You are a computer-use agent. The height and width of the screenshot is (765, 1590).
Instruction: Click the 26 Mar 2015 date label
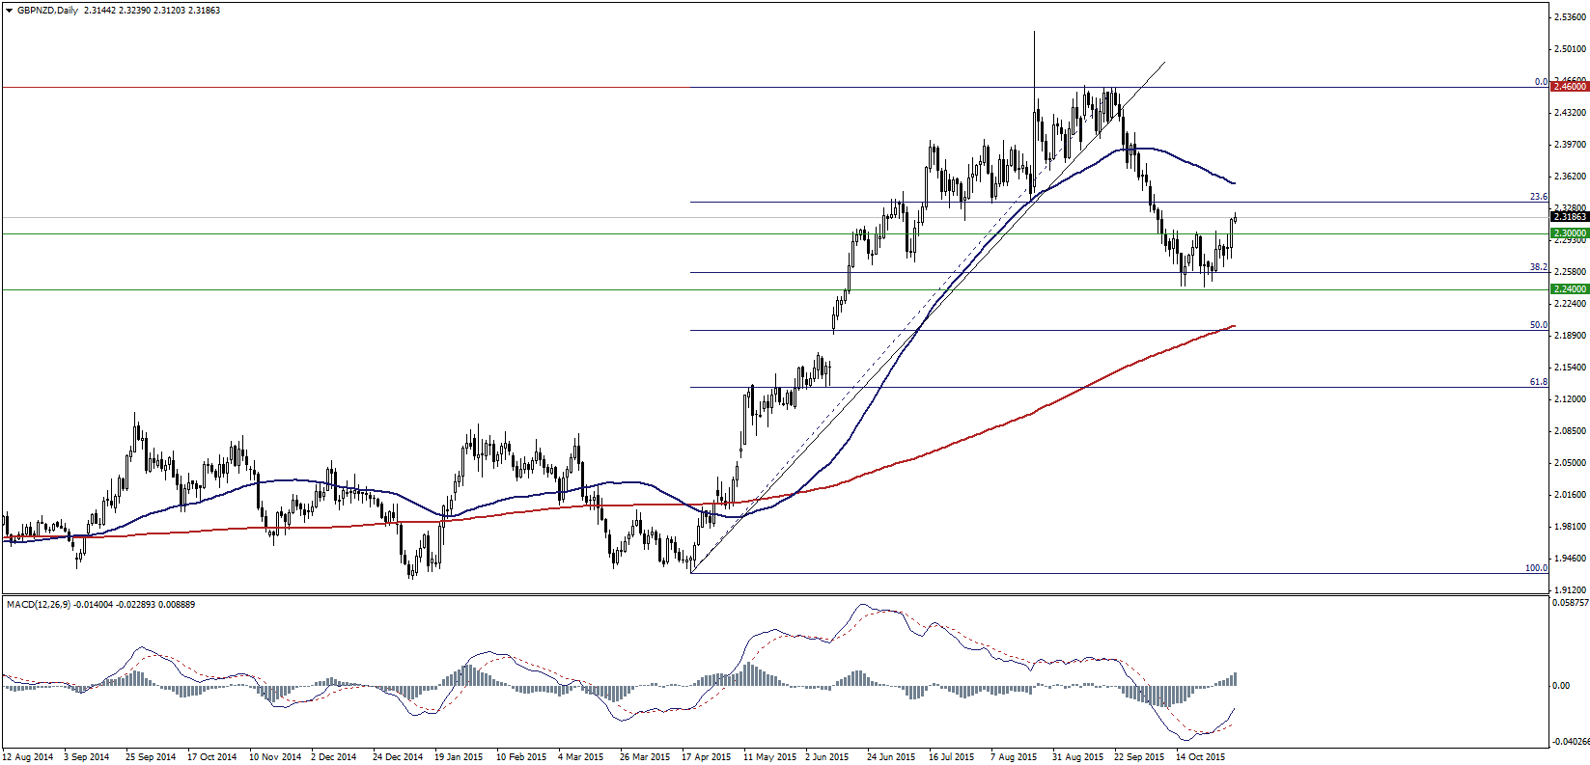point(645,757)
